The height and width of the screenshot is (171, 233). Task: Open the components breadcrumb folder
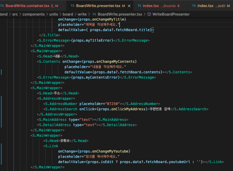point(34,14)
